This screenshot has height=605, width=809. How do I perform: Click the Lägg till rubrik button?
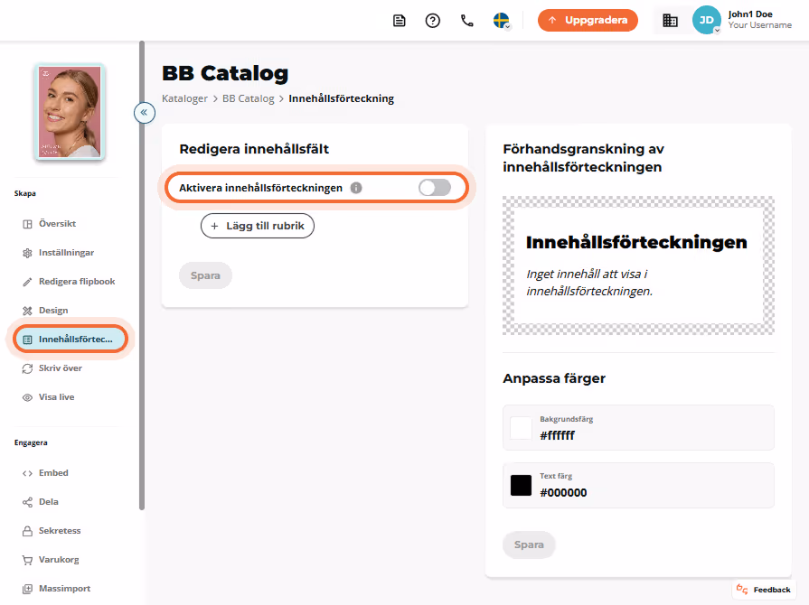point(258,226)
